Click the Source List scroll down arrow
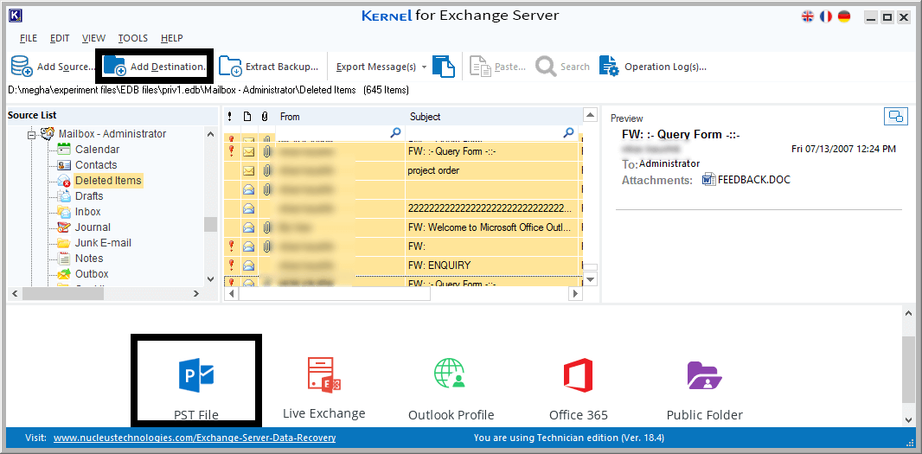The width and height of the screenshot is (922, 454). click(x=210, y=278)
